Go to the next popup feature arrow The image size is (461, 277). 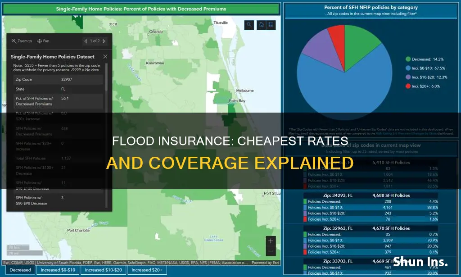coord(104,41)
